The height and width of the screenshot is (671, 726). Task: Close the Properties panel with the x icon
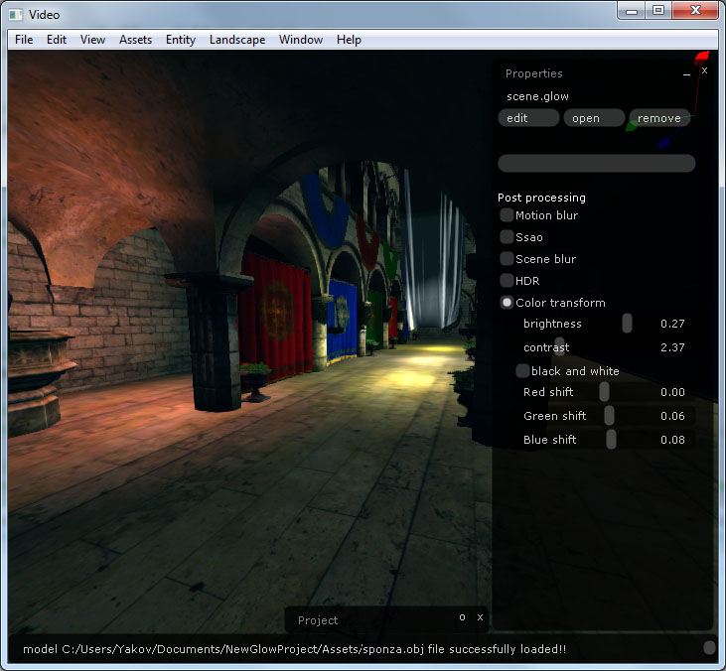pyautogui.click(x=704, y=70)
